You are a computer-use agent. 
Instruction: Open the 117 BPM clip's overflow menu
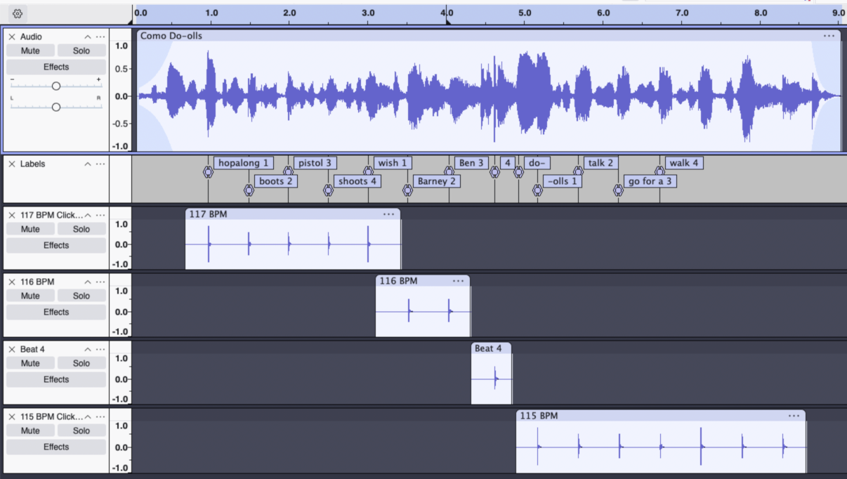tap(389, 214)
